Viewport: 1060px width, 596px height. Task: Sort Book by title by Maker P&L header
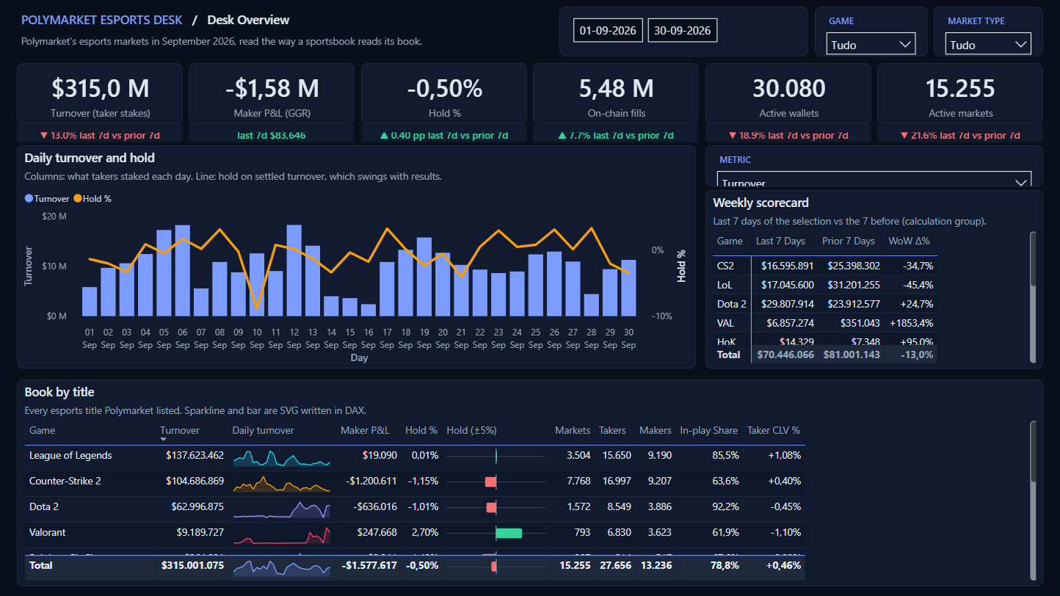(365, 431)
